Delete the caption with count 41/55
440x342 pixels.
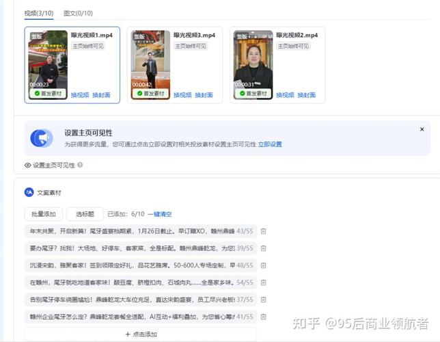point(263,317)
